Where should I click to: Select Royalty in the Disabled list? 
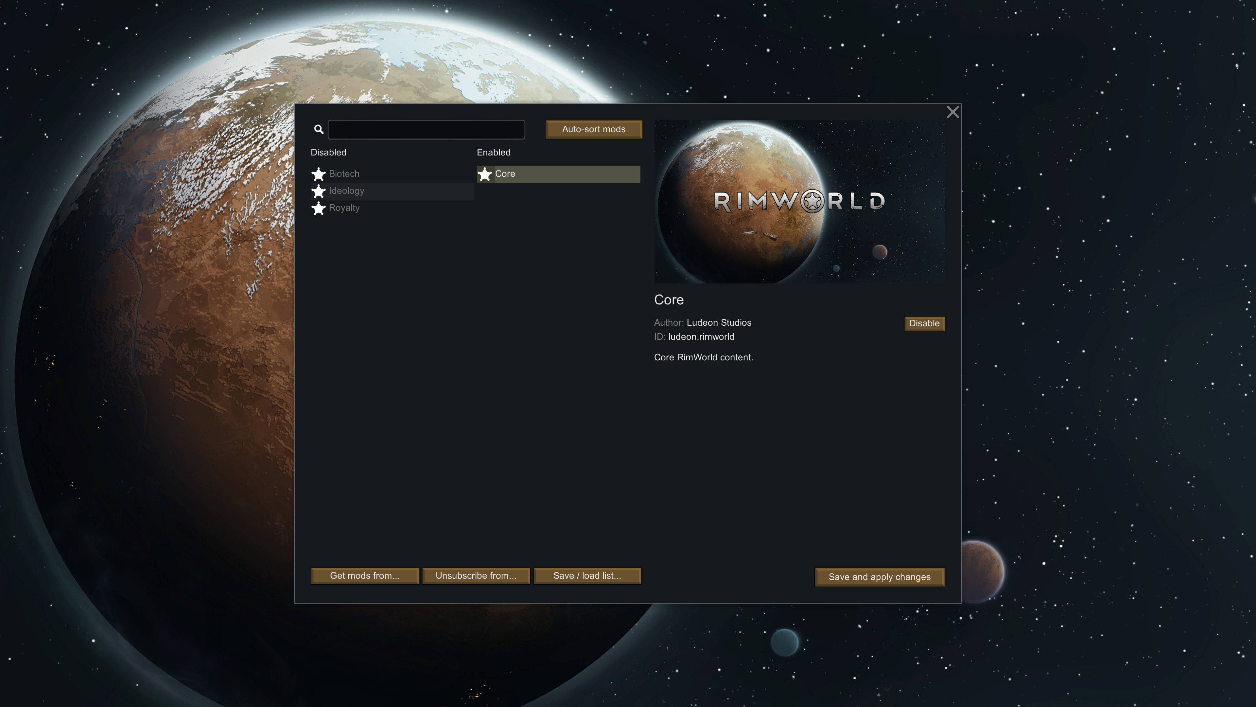point(344,208)
